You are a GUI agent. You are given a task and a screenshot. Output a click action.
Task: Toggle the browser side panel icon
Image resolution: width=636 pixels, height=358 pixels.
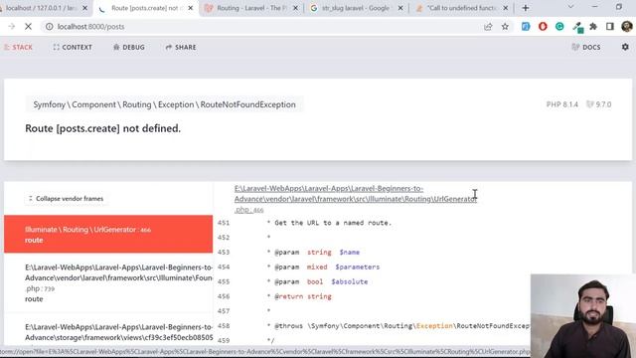(x=609, y=27)
